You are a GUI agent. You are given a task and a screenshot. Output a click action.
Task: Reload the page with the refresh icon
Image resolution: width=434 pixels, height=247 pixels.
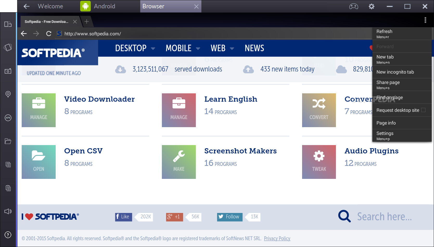(49, 34)
